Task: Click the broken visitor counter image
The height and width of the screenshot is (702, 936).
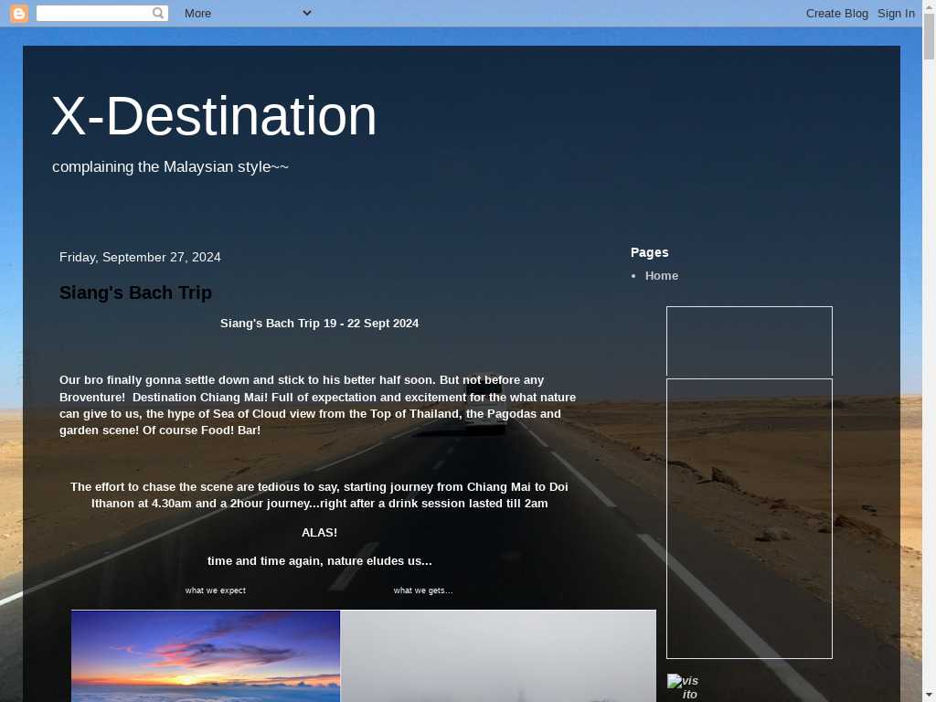Action: pos(684,686)
